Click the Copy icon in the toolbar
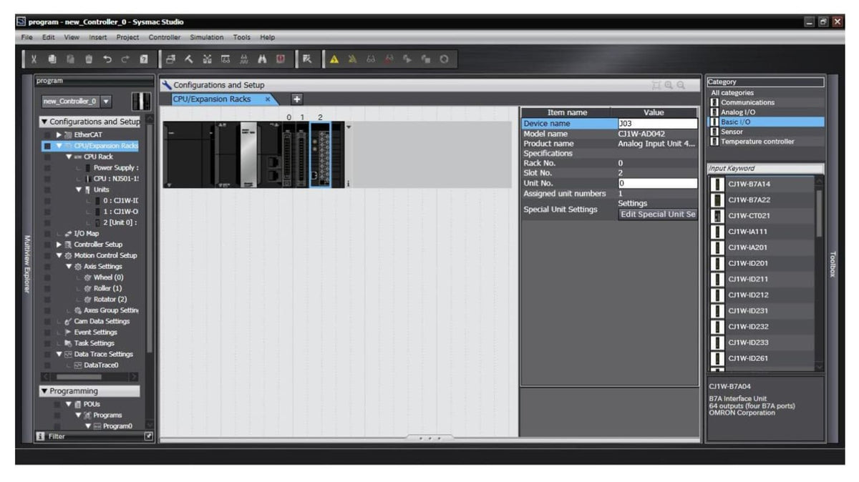This screenshot has width=859, height=482. click(x=52, y=59)
